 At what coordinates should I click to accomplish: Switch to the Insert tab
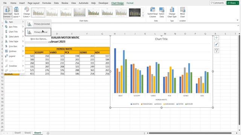pos(22,3)
